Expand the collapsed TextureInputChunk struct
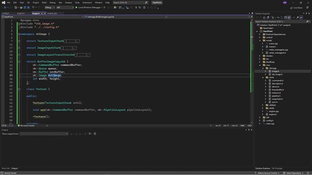The width and height of the screenshot is (312, 175). pyautogui.click(x=19, y=41)
